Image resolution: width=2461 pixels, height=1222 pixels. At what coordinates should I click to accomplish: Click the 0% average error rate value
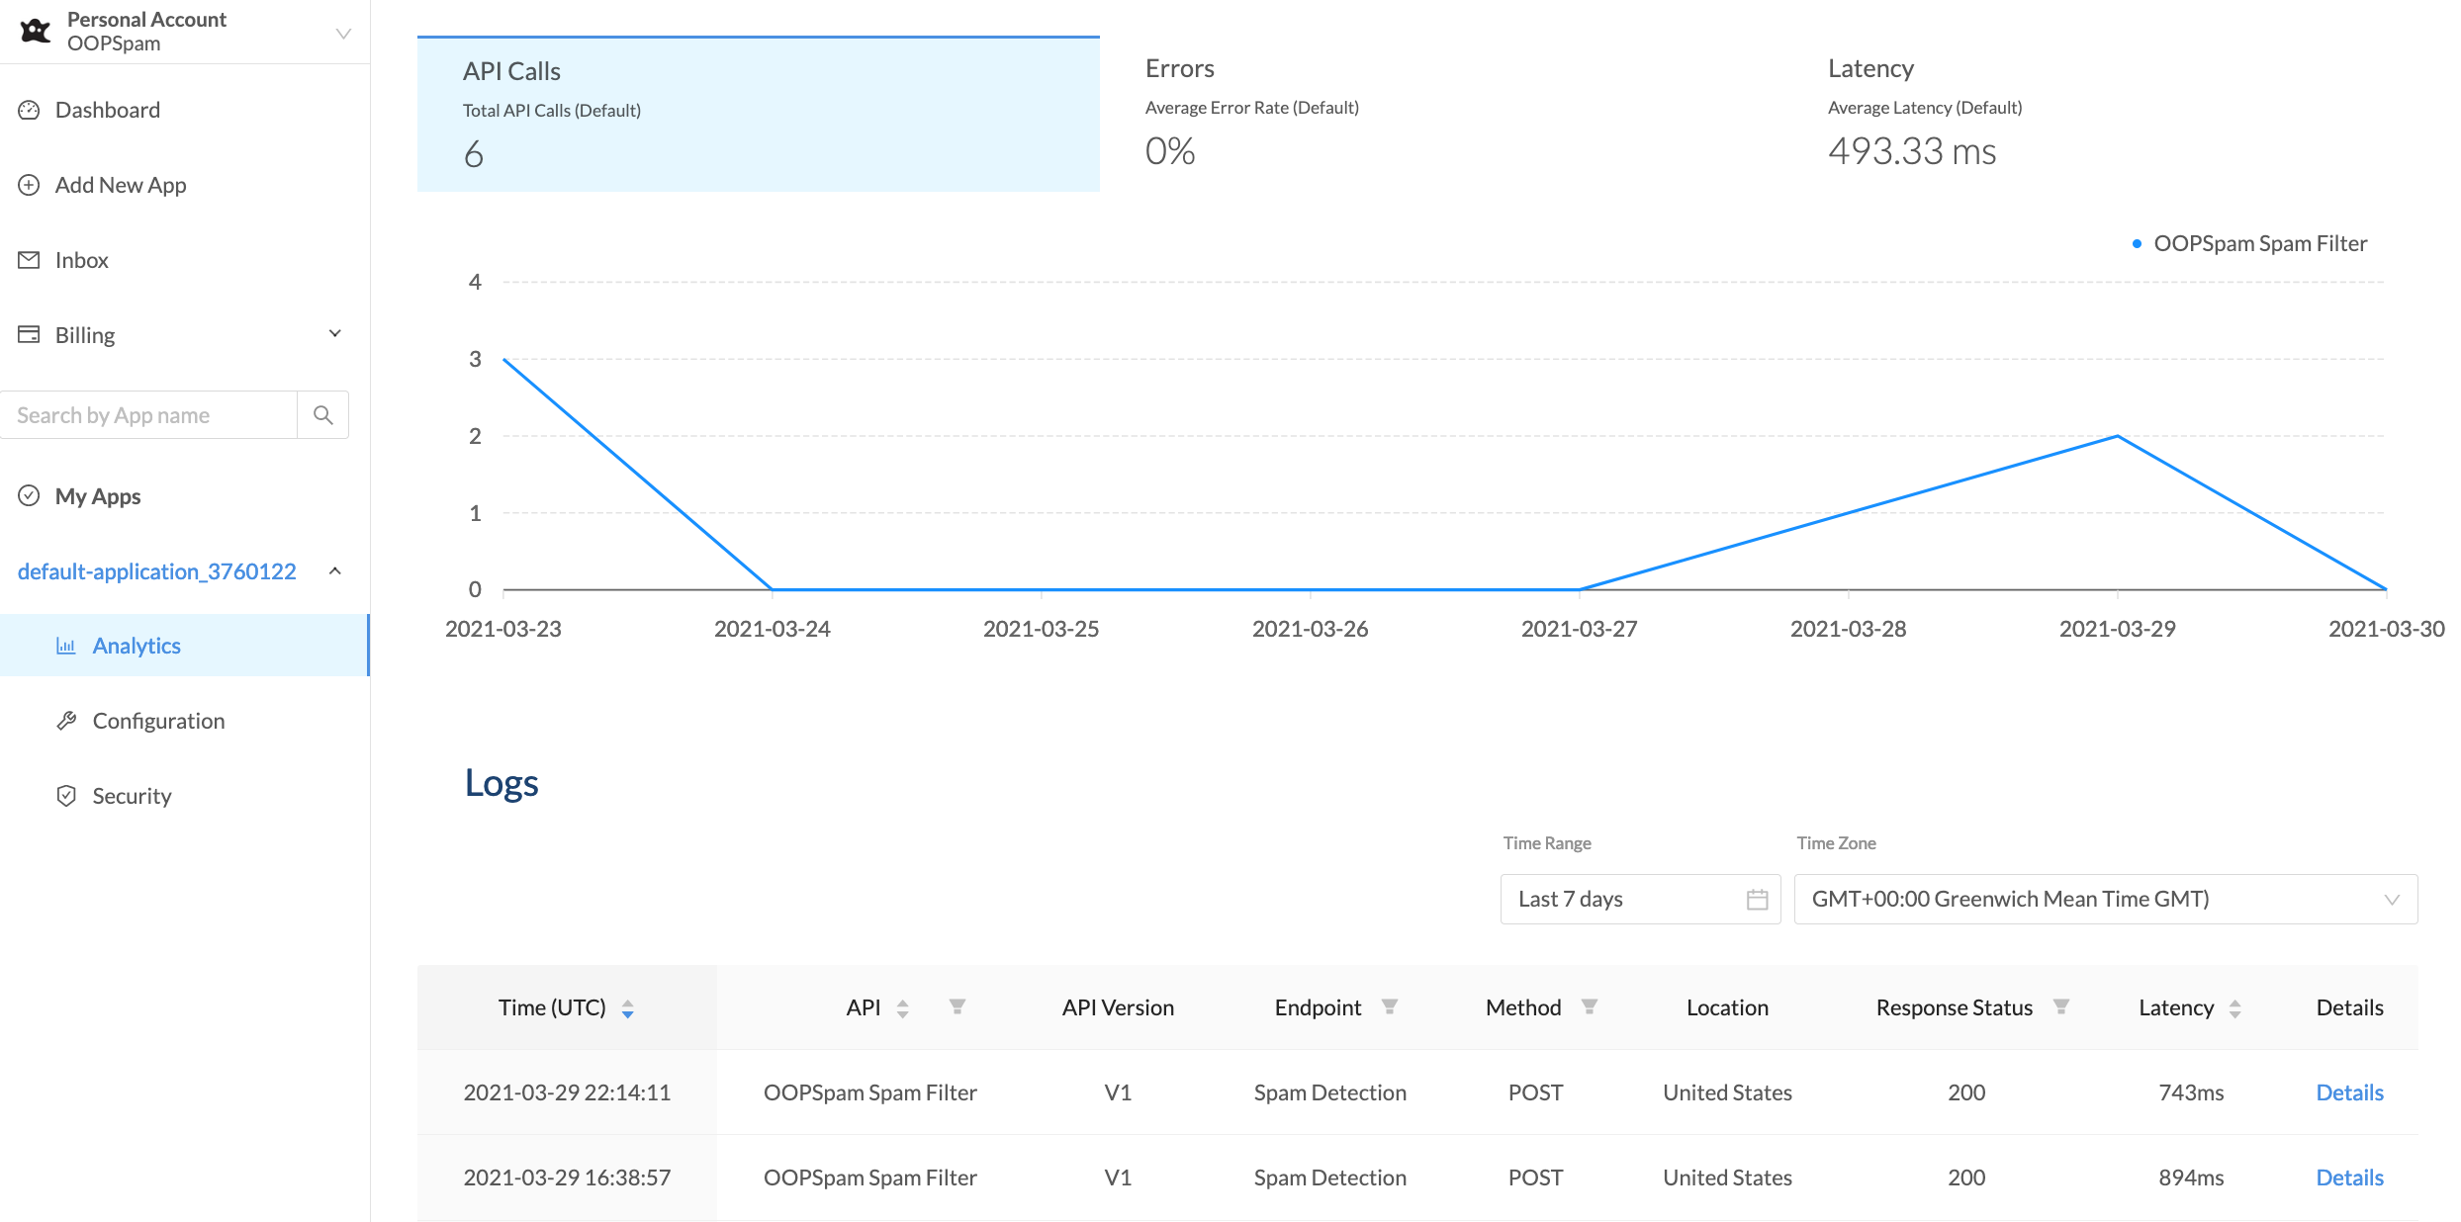[1170, 151]
